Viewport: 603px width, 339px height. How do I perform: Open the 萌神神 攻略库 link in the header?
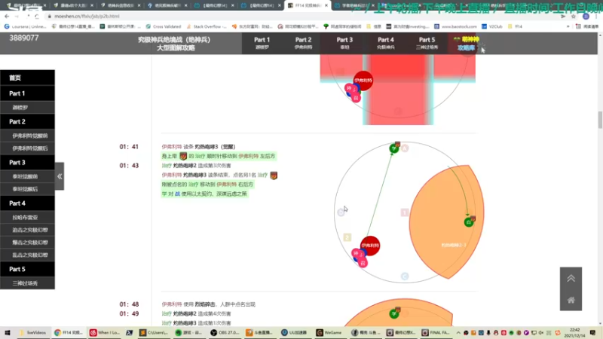click(466, 44)
